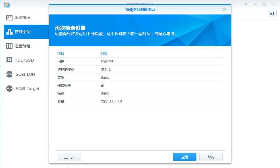Cancel the wizard with 取消
Image resolution: width=280 pixels, height=168 pixels.
coord(211,157)
